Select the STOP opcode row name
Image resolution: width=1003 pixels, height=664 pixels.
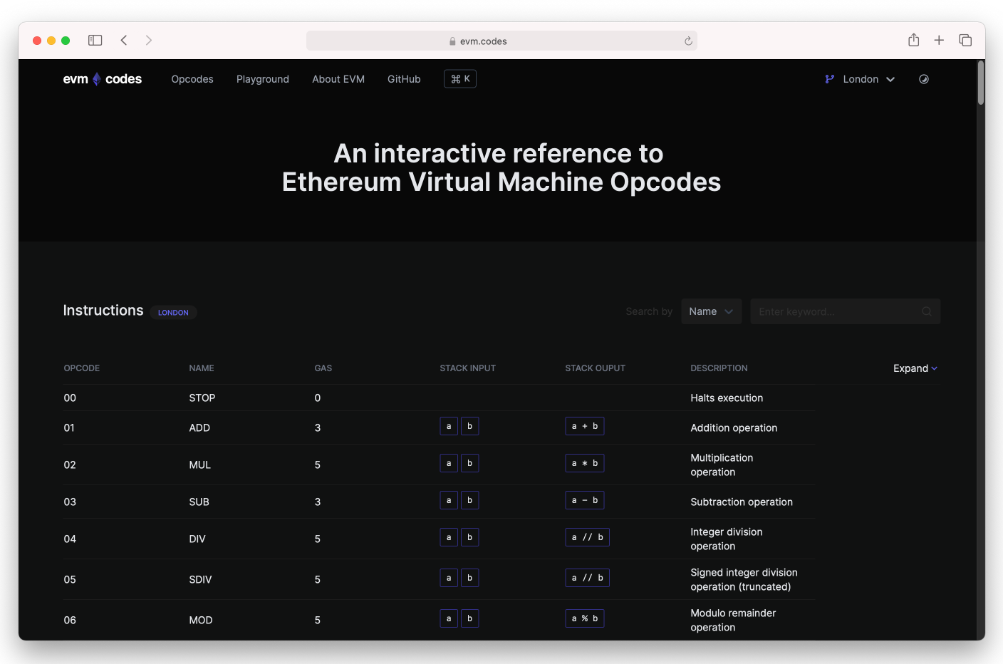[x=202, y=398]
